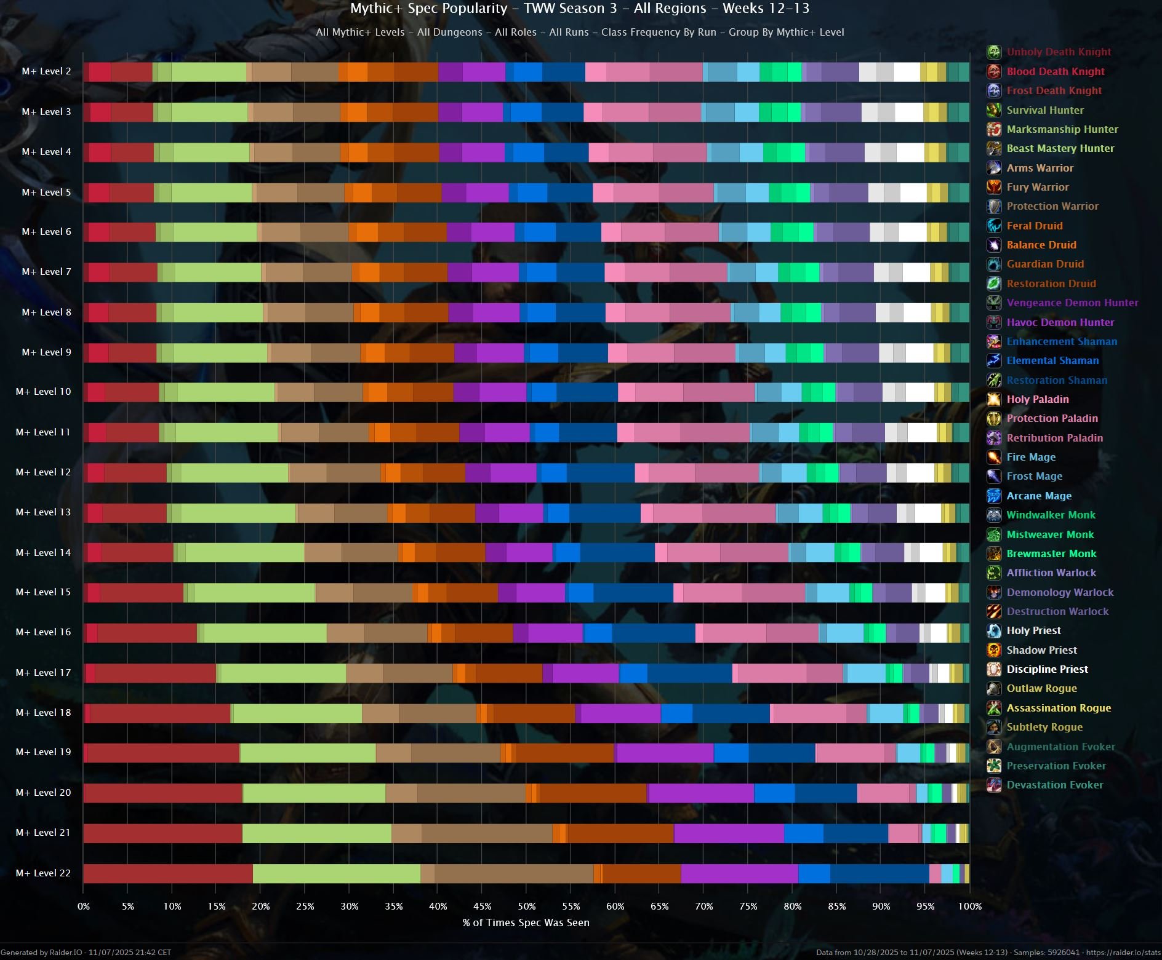Click the Assassination Rogue legend icon

point(994,708)
